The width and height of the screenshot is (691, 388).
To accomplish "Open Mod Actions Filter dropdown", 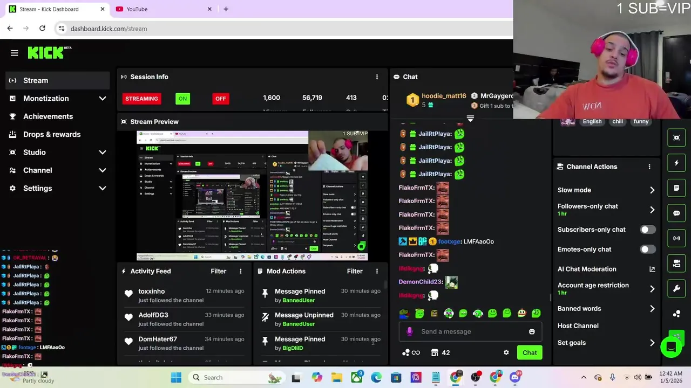I will pyautogui.click(x=355, y=271).
